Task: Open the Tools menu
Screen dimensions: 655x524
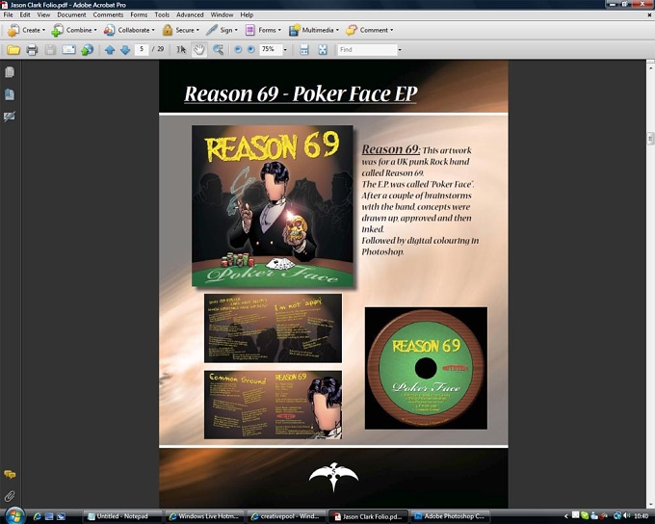Action: [x=162, y=14]
